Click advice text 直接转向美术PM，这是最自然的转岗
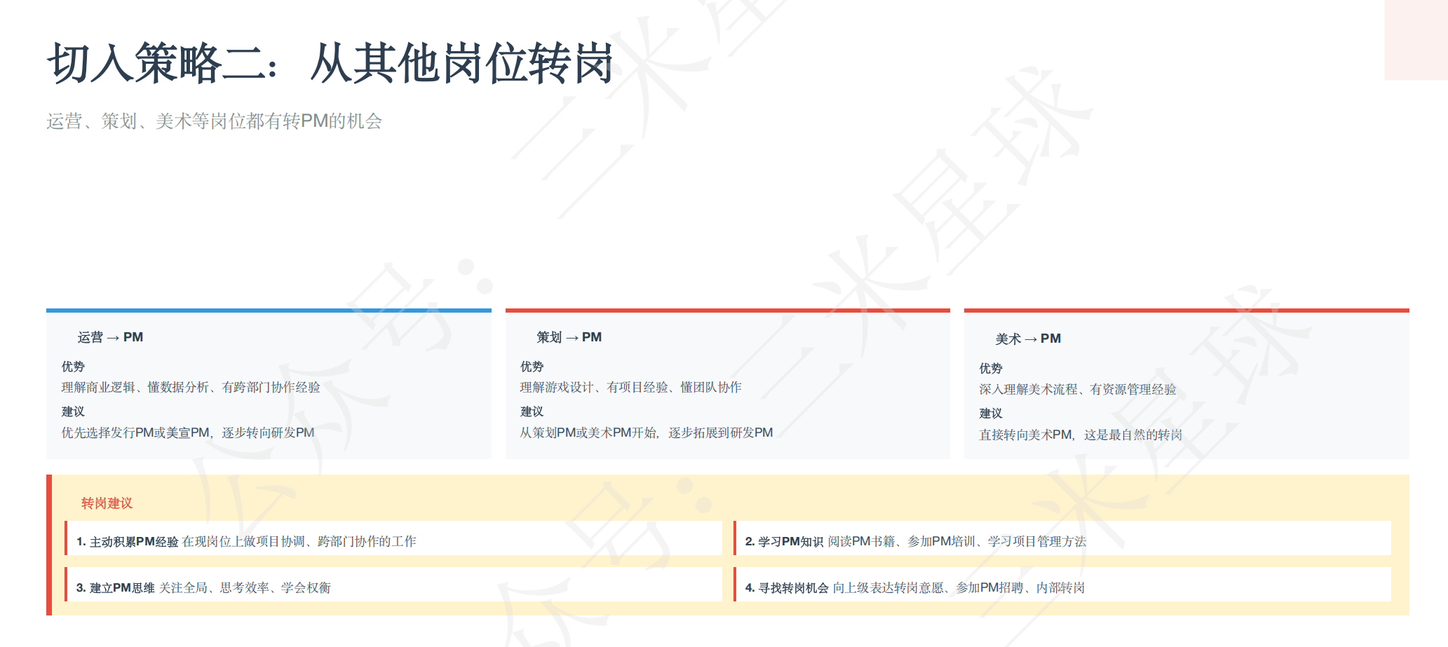Screen dimensions: 1448x647 point(1080,435)
